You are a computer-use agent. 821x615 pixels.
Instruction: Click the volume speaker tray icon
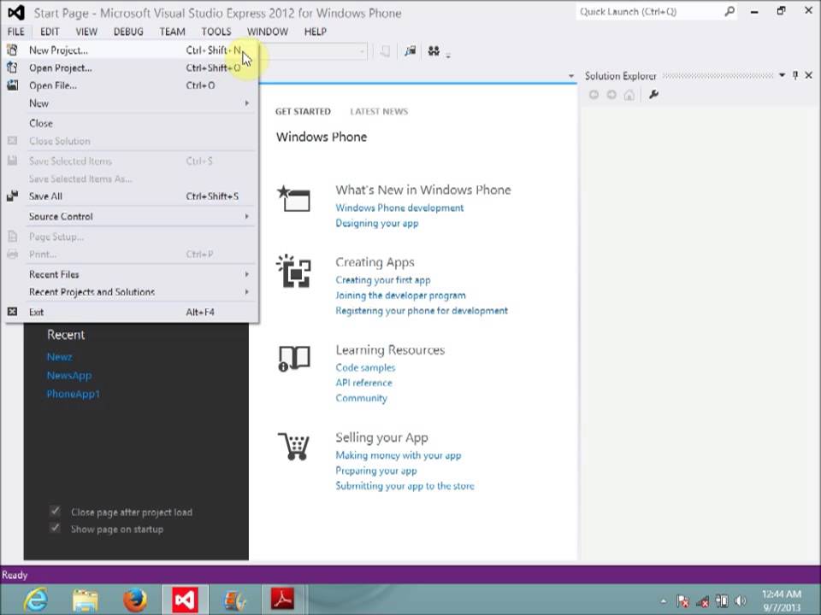741,600
